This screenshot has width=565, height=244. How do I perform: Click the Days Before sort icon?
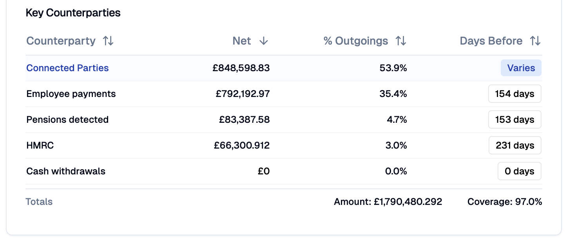tap(535, 41)
